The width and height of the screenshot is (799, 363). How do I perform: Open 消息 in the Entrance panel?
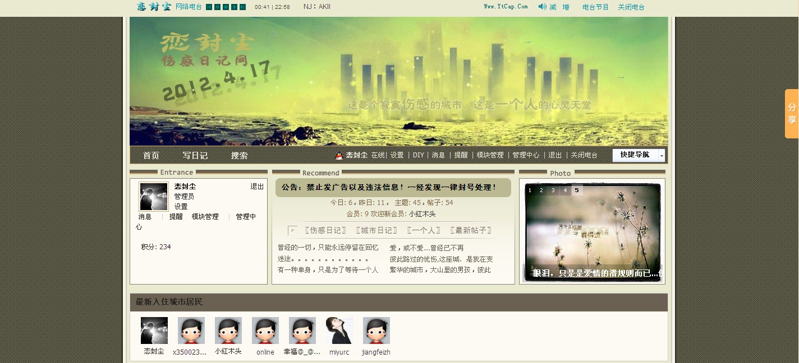[145, 217]
